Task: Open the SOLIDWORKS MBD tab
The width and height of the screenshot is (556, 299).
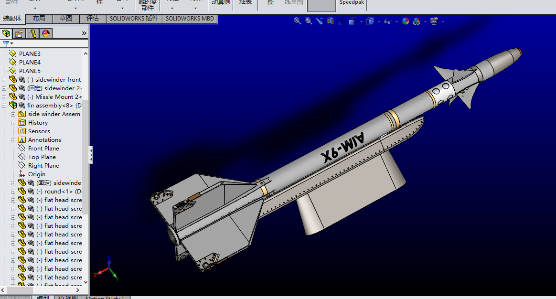Action: [x=190, y=19]
